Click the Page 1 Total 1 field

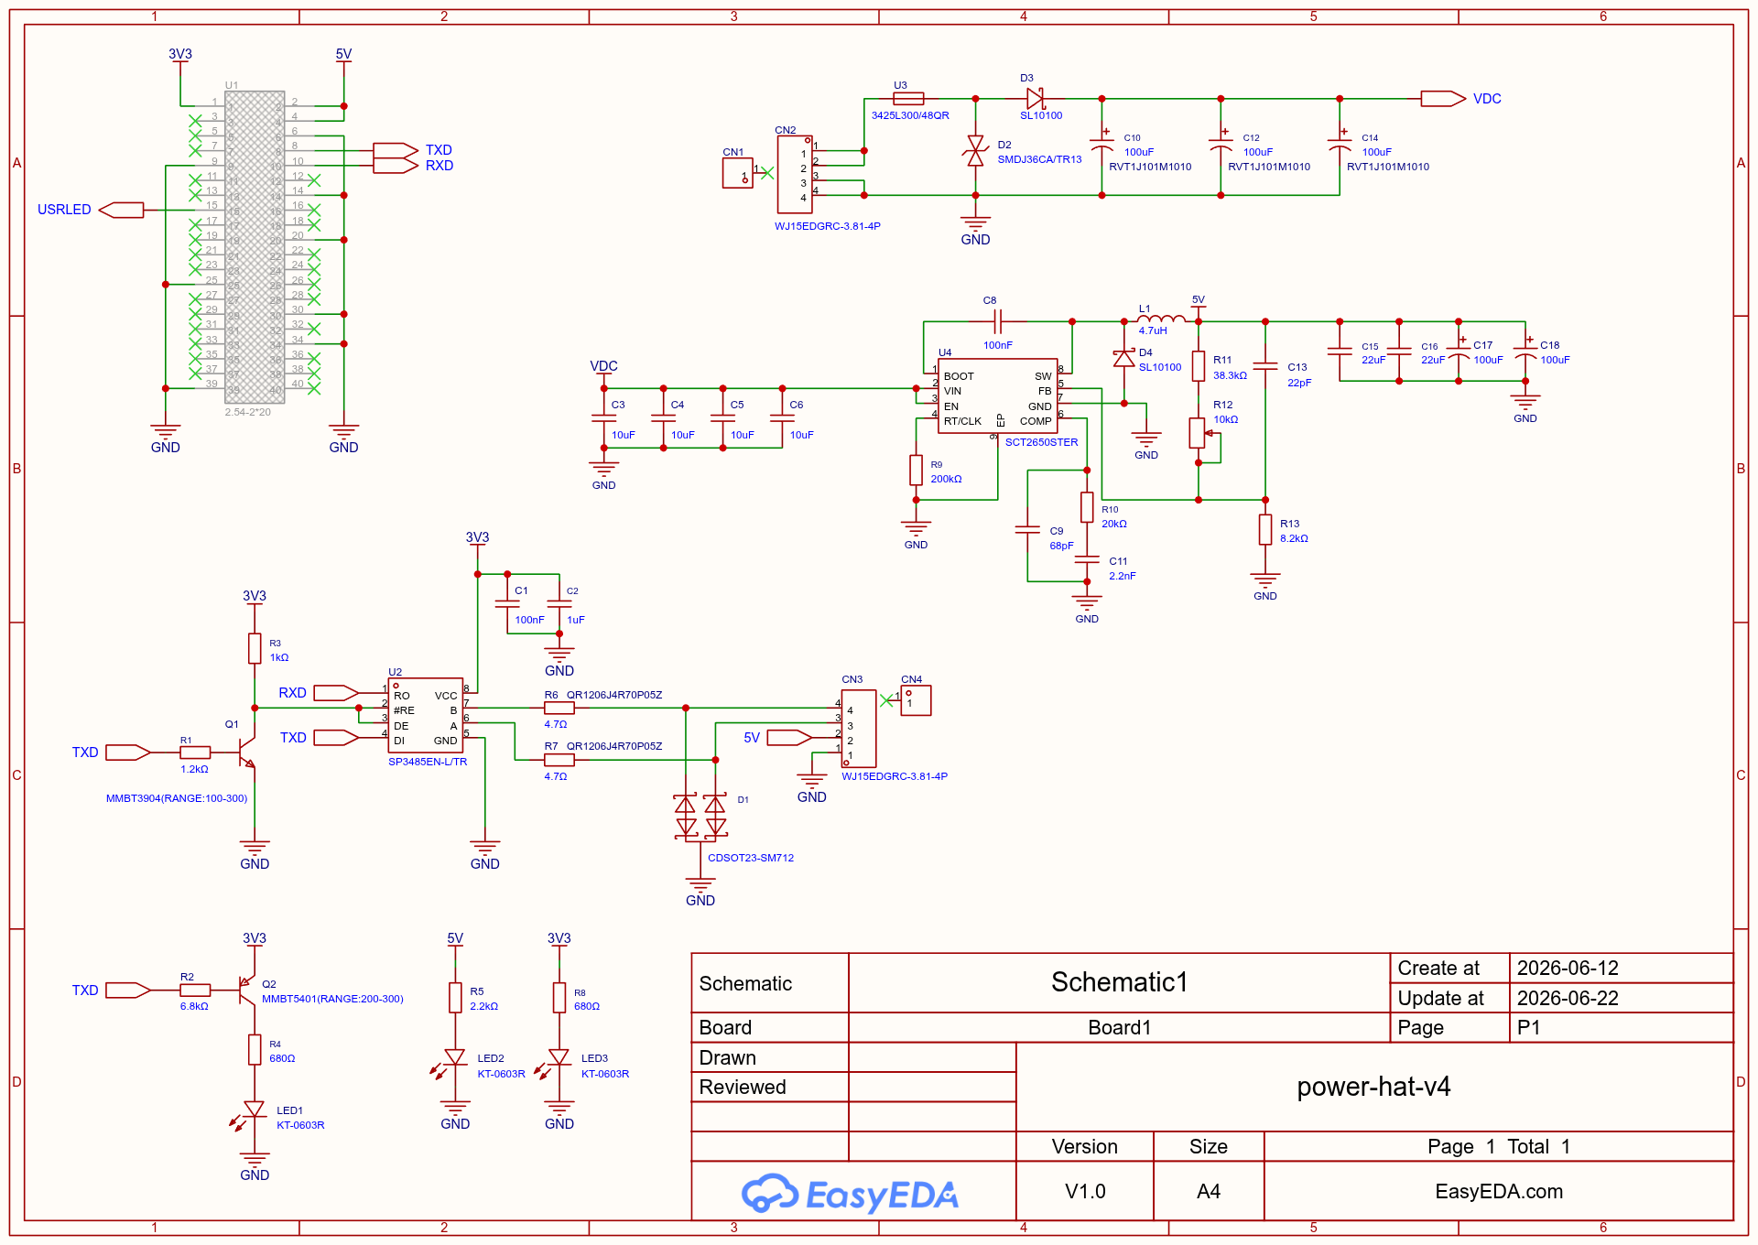coord(1499,1146)
